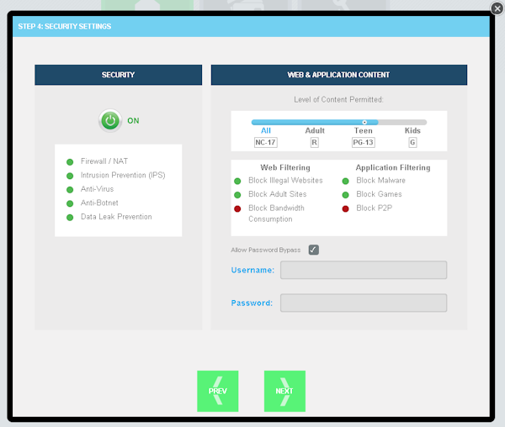
Task: Click the Block Malware green dot
Action: (x=345, y=181)
